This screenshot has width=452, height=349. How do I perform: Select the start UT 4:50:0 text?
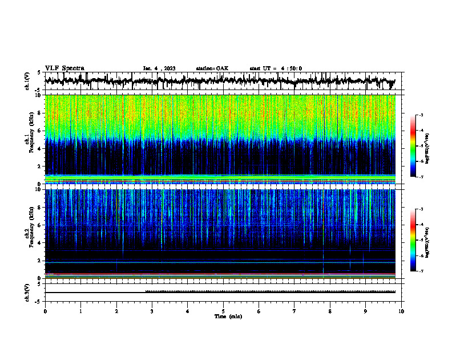point(276,68)
